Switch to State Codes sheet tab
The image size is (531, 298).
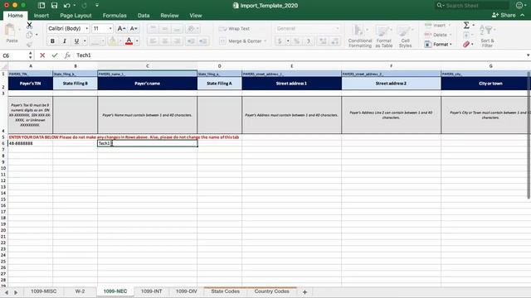pos(225,291)
